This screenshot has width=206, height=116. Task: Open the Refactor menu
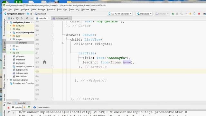(51, 9)
